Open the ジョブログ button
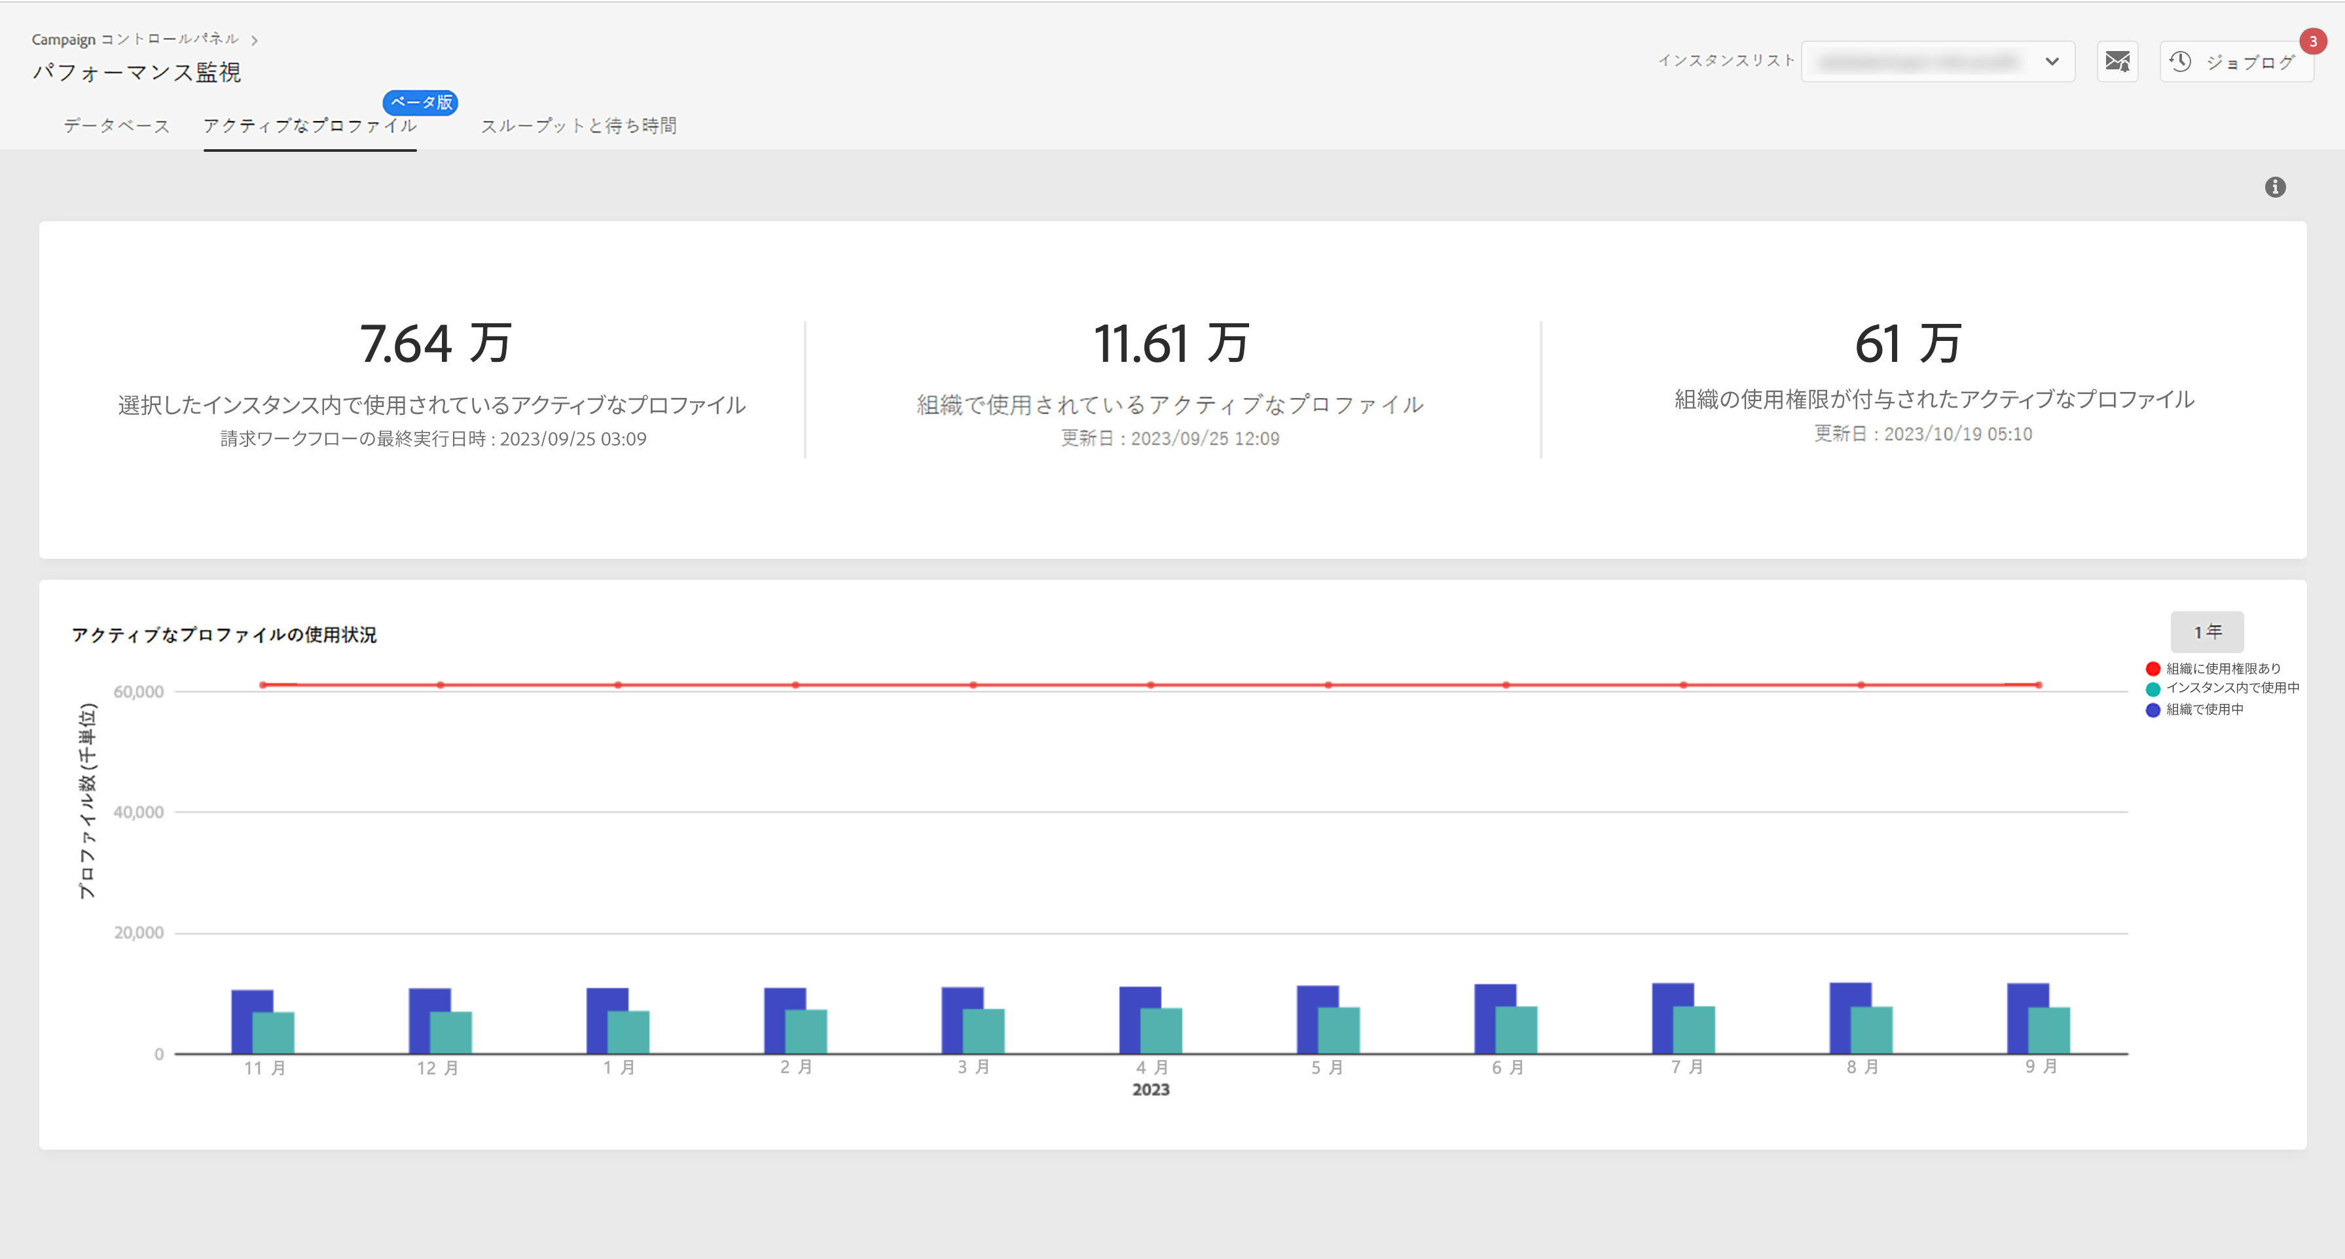The image size is (2345, 1259). click(2249, 62)
